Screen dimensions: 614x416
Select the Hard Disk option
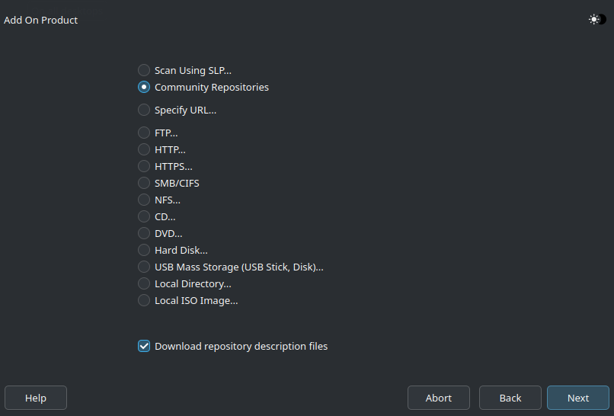[x=144, y=250]
